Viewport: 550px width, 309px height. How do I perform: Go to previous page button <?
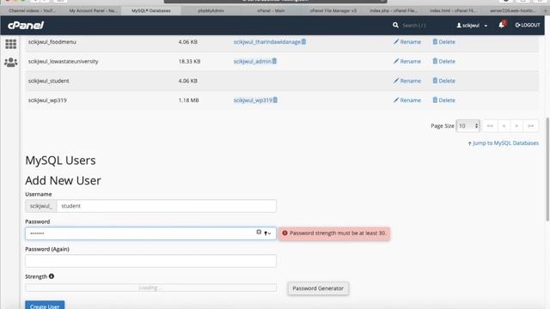504,126
